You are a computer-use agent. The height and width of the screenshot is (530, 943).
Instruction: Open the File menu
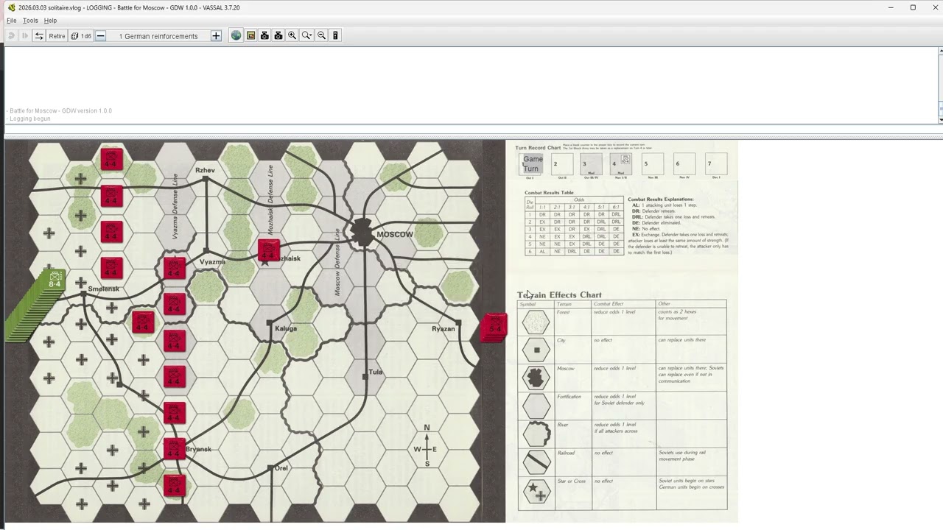(12, 21)
